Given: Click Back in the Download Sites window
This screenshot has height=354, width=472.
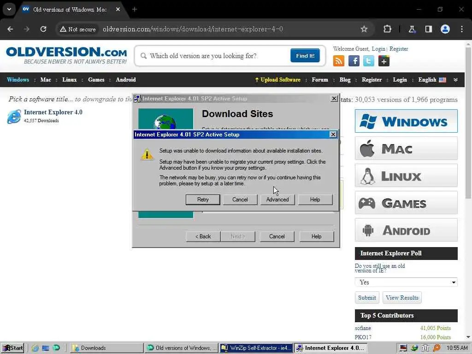Looking at the screenshot, I should pyautogui.click(x=203, y=236).
